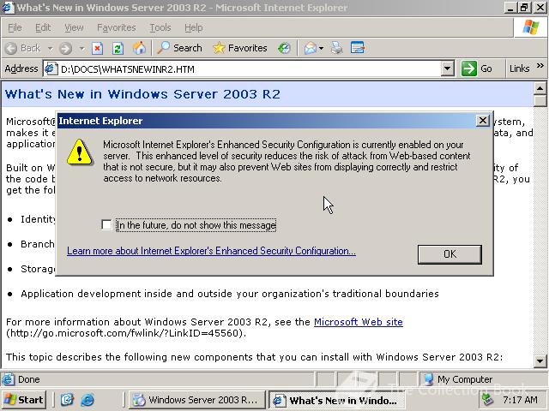This screenshot has width=549, height=411.
Task: Open the Tools menu
Action: point(160,27)
